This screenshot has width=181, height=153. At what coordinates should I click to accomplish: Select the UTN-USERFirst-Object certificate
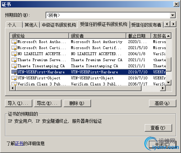coord(88,78)
